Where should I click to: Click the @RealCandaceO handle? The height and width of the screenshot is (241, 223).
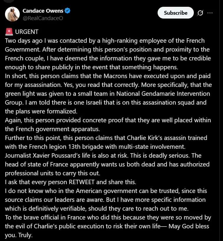click(43, 18)
